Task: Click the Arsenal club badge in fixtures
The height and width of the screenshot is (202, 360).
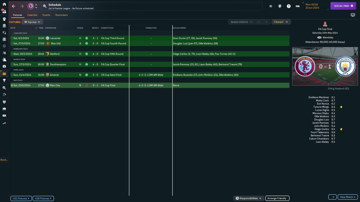Action: point(47,75)
